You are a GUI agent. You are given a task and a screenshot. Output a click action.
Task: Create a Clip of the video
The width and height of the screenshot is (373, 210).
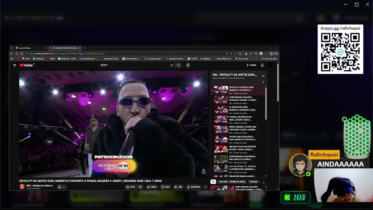tap(178, 187)
